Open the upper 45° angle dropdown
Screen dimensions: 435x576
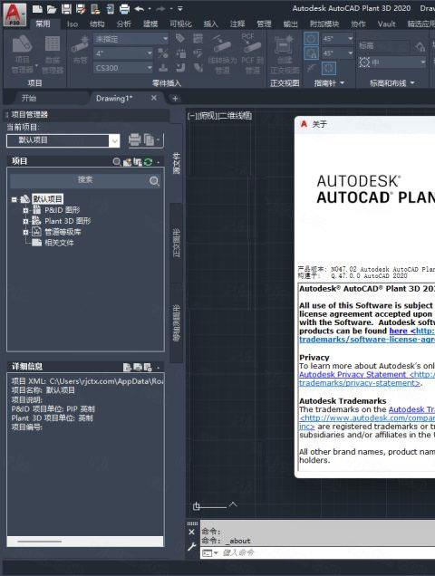click(x=337, y=39)
